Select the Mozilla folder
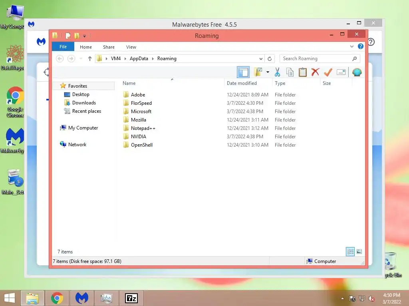Viewport: 409px width, 306px height. (138, 120)
